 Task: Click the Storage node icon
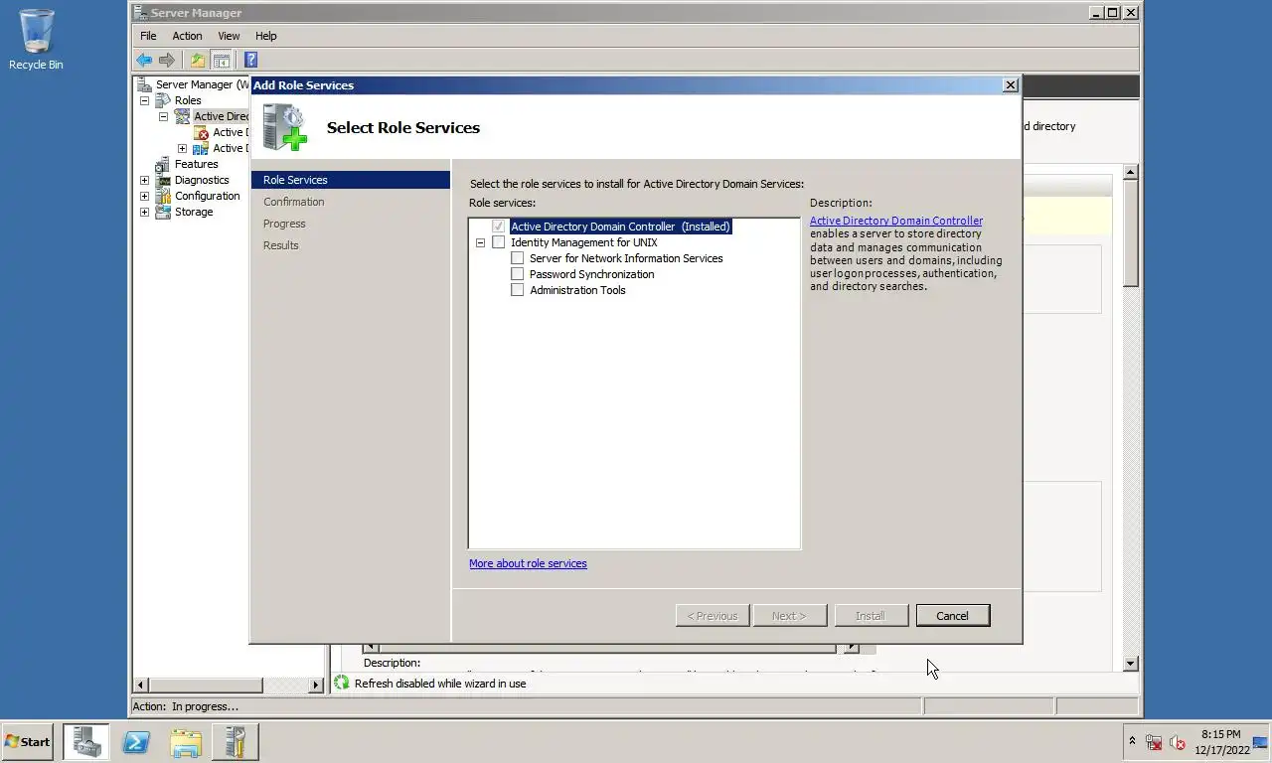pyautogui.click(x=163, y=212)
